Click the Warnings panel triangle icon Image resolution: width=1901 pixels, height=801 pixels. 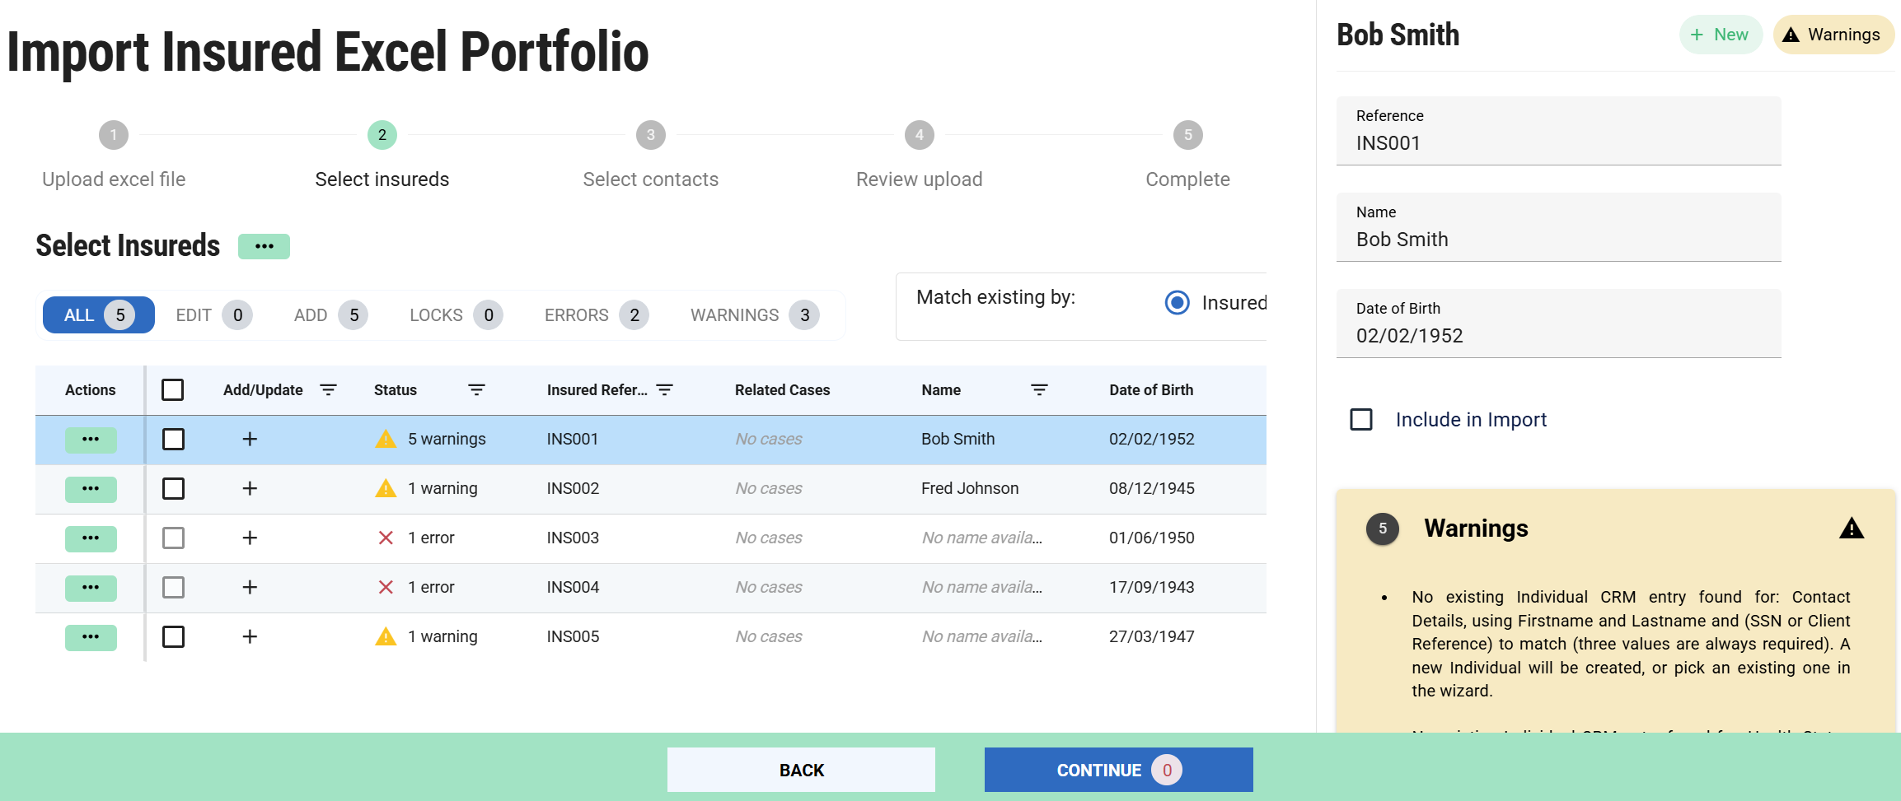(1851, 529)
